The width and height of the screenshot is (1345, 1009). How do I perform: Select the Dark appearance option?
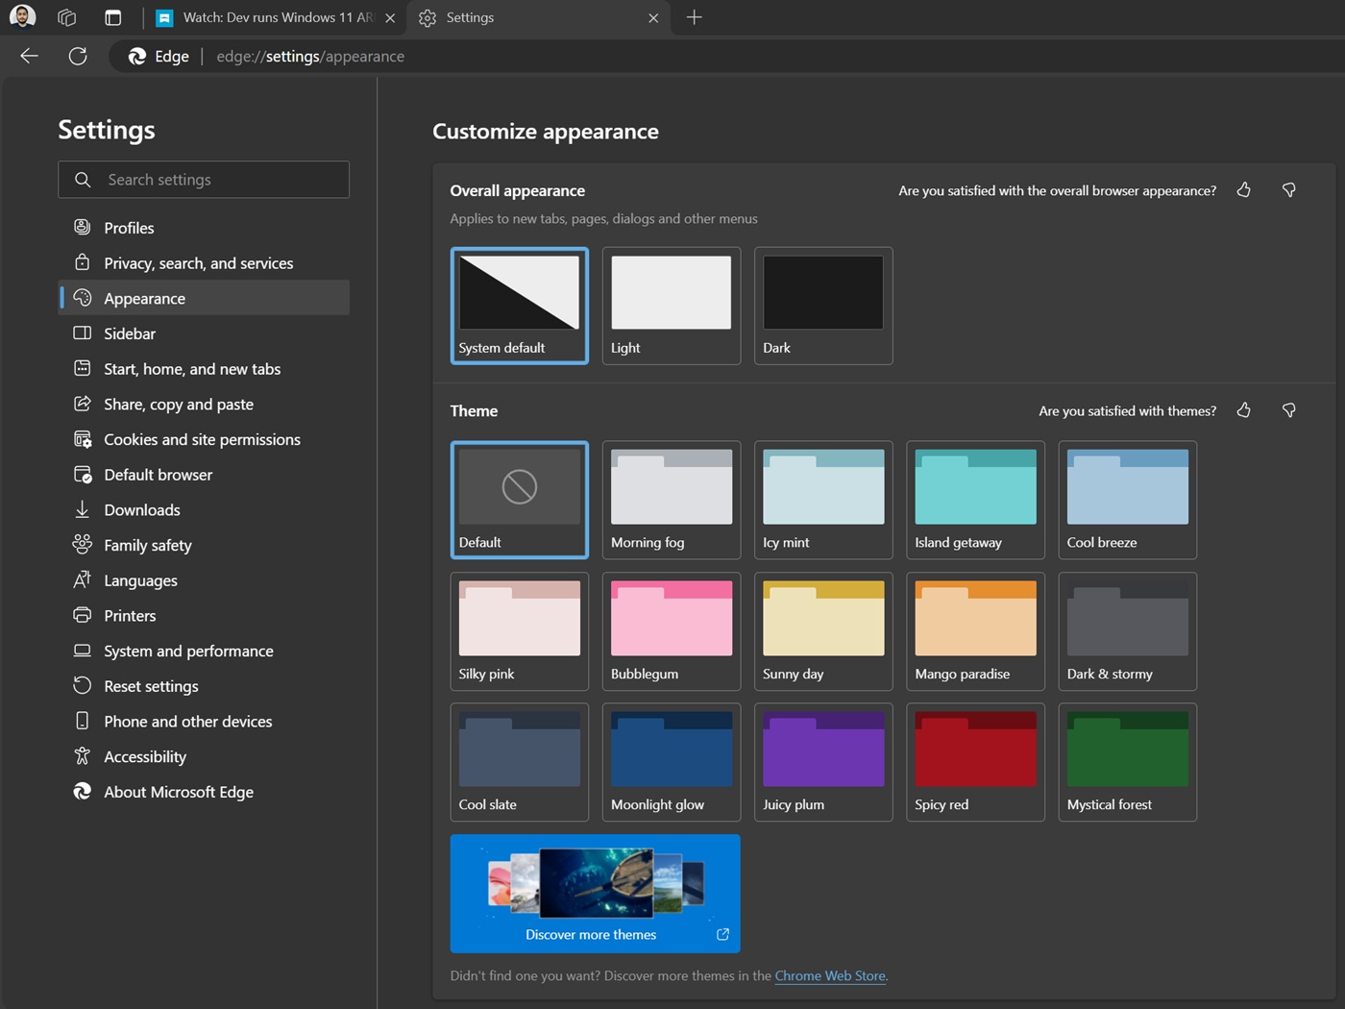822,306
